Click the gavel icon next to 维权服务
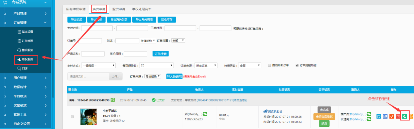414x129 pixels. [x=19, y=59]
